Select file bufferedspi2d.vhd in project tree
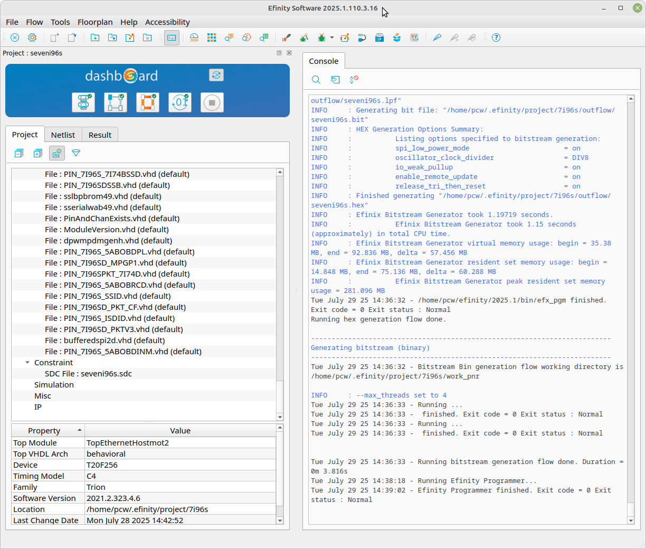The image size is (646, 549). tap(105, 340)
